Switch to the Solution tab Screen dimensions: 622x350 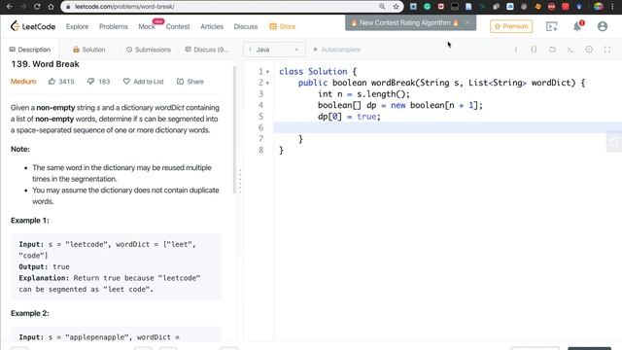point(88,50)
